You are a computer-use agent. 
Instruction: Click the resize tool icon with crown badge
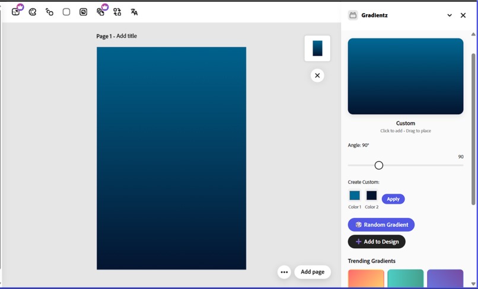[16, 12]
